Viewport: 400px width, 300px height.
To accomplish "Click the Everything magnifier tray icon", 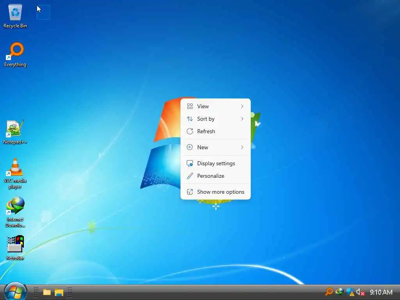I will (329, 291).
